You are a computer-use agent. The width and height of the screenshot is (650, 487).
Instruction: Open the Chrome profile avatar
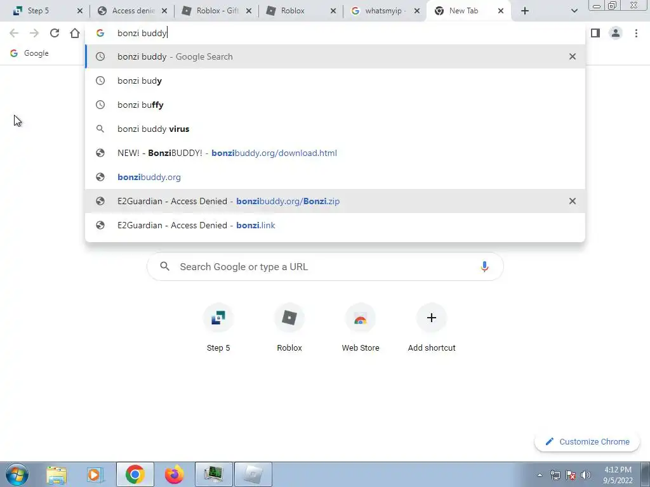click(616, 33)
